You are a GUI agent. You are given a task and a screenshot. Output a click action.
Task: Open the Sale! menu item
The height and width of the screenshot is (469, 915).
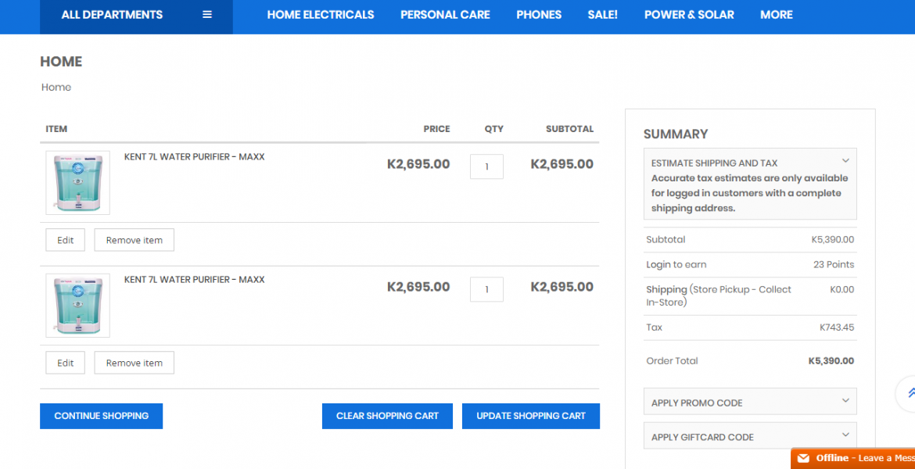click(602, 15)
